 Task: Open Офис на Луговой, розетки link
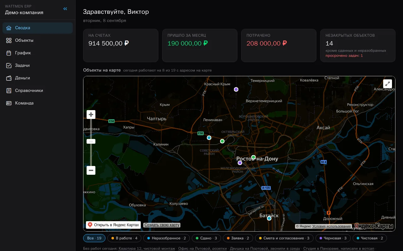tap(202, 248)
